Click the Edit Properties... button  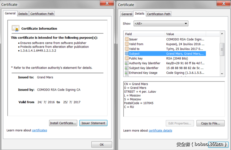(180, 123)
